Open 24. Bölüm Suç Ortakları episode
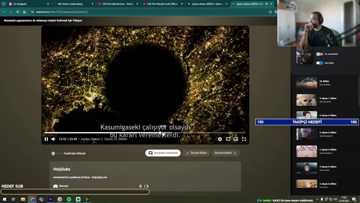Screen dimensions: 360x203 [326, 83]
